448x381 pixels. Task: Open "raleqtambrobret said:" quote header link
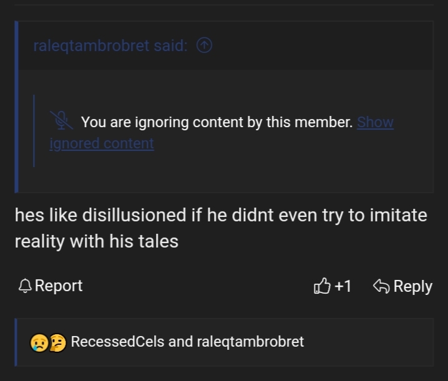[x=110, y=46]
